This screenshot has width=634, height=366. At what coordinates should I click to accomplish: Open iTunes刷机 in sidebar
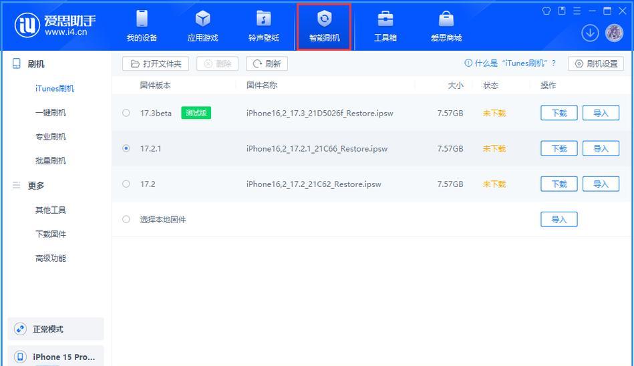[x=55, y=88]
